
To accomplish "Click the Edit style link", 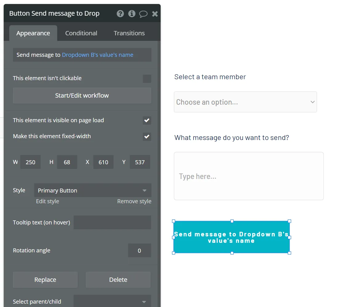I will (x=47, y=201).
